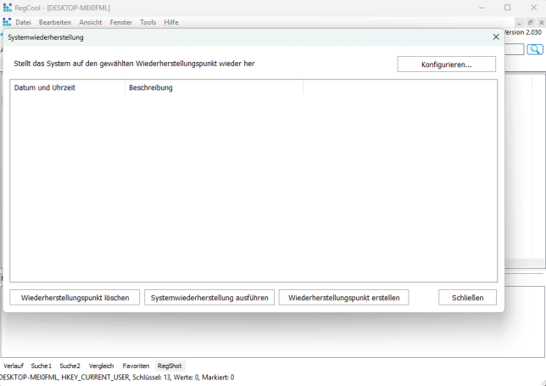Screen dimensions: 546x386
Task: Open the Bearbeiten menu
Action: (55, 22)
